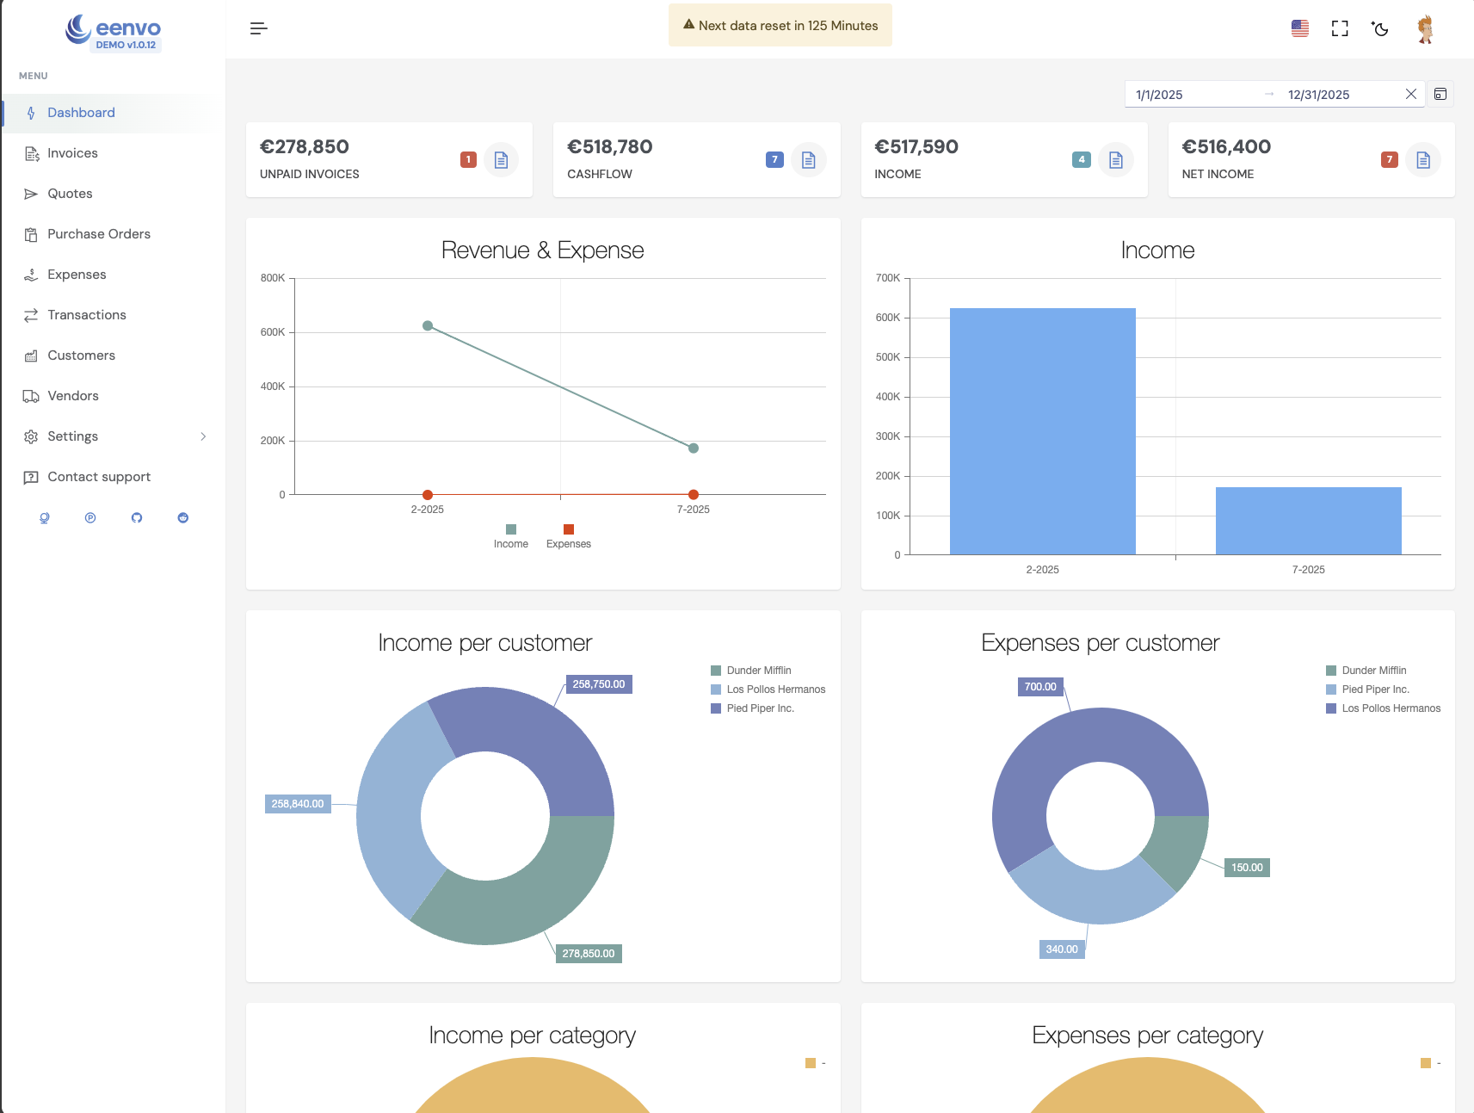
Task: Click the 7-2025 income point on line chart
Action: [x=694, y=448]
